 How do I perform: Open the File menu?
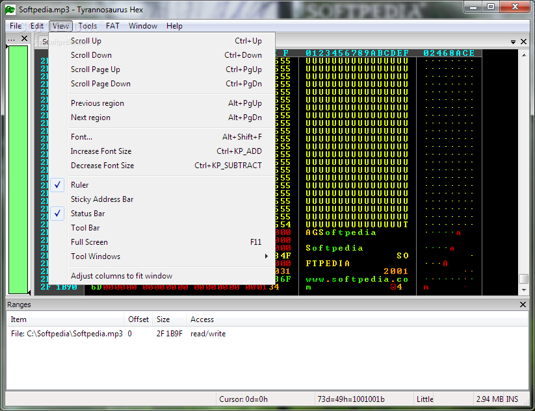click(16, 26)
